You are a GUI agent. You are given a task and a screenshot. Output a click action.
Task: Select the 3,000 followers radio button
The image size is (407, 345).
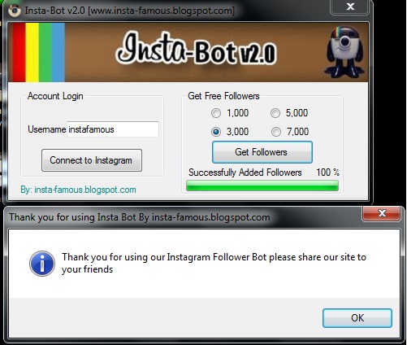[216, 132]
